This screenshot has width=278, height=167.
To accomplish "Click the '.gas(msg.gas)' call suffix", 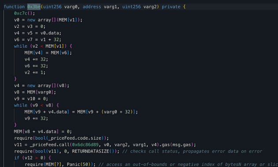I will click(177, 144).
